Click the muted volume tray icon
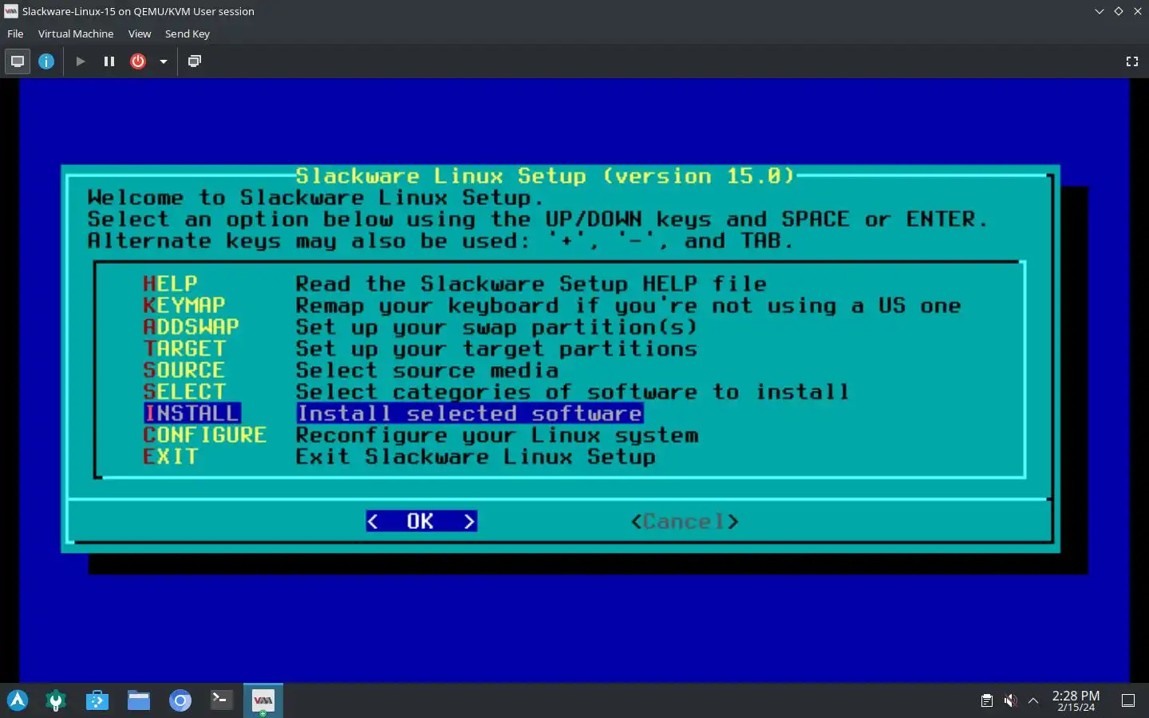Screen dimensions: 1149x718 1010,700
